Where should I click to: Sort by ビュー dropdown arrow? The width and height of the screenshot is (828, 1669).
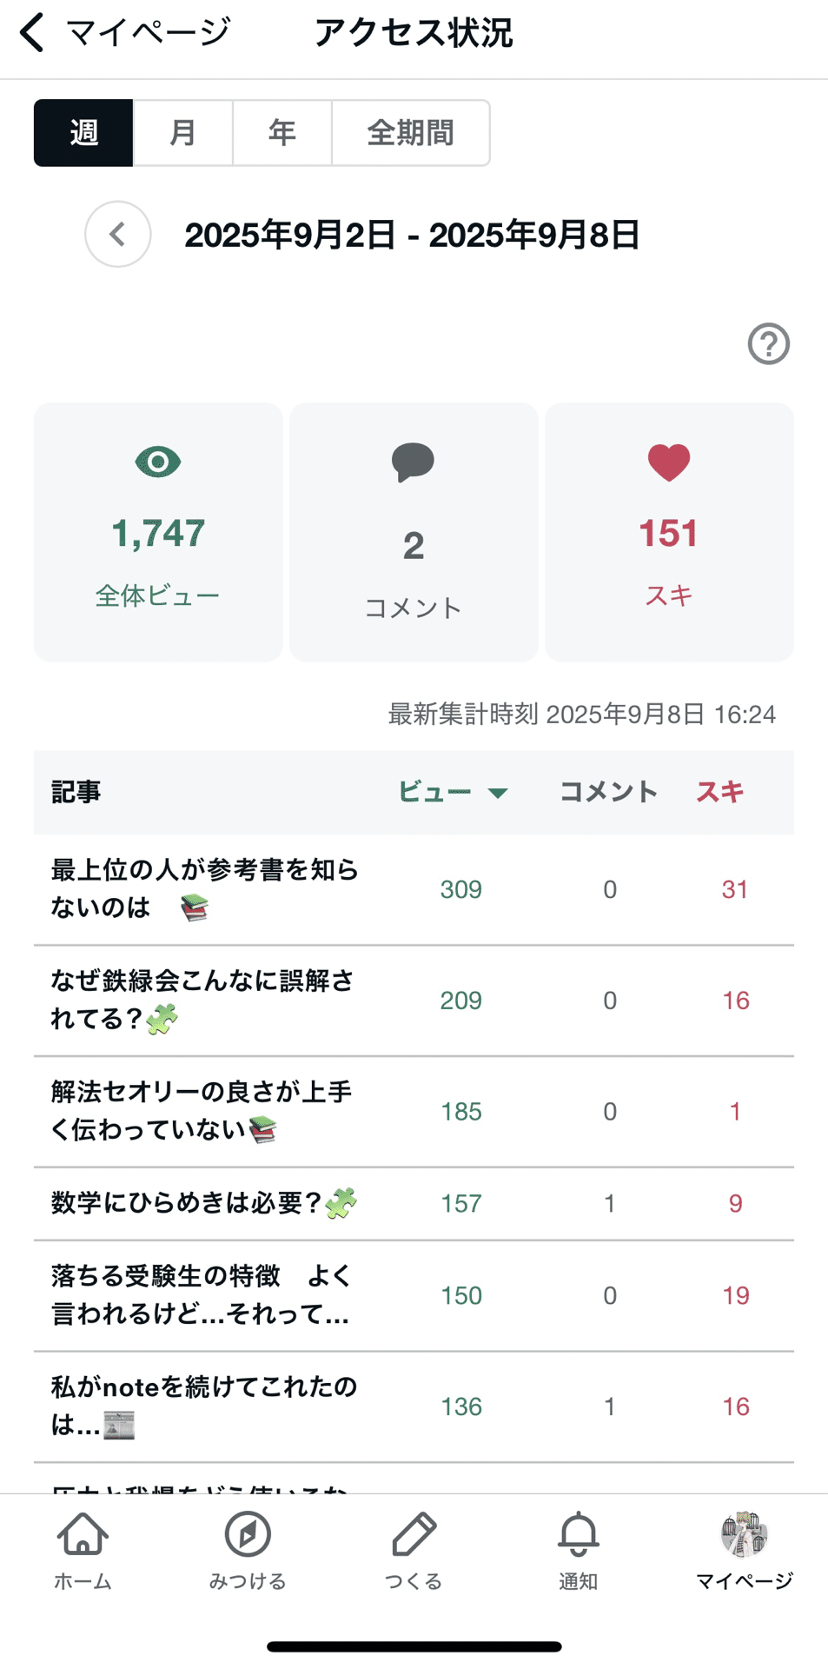pos(498,793)
